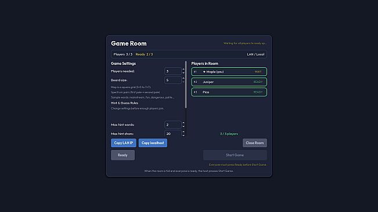Copy the LAN IP address

(x=124, y=142)
